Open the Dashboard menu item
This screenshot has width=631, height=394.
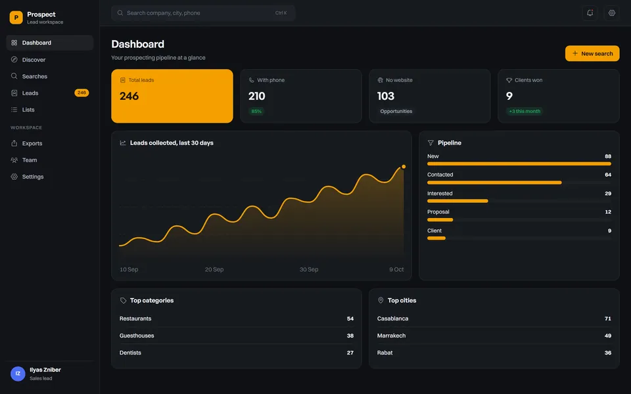(50, 43)
